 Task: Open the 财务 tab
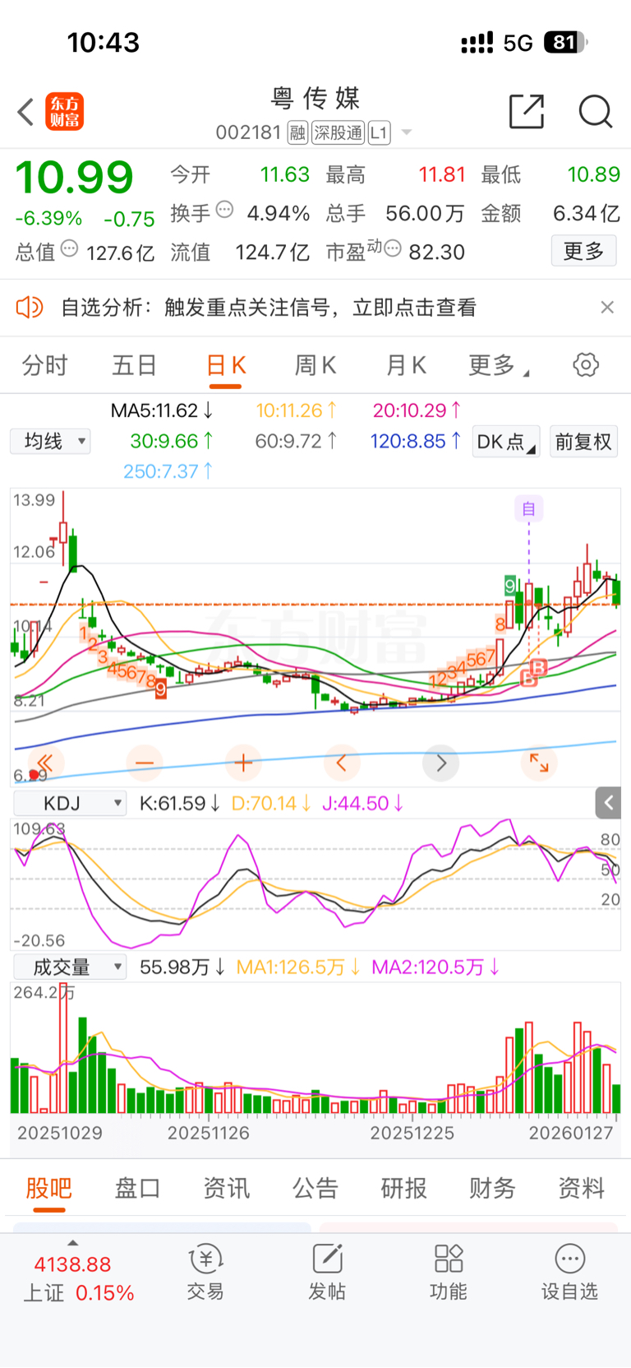(x=493, y=1189)
